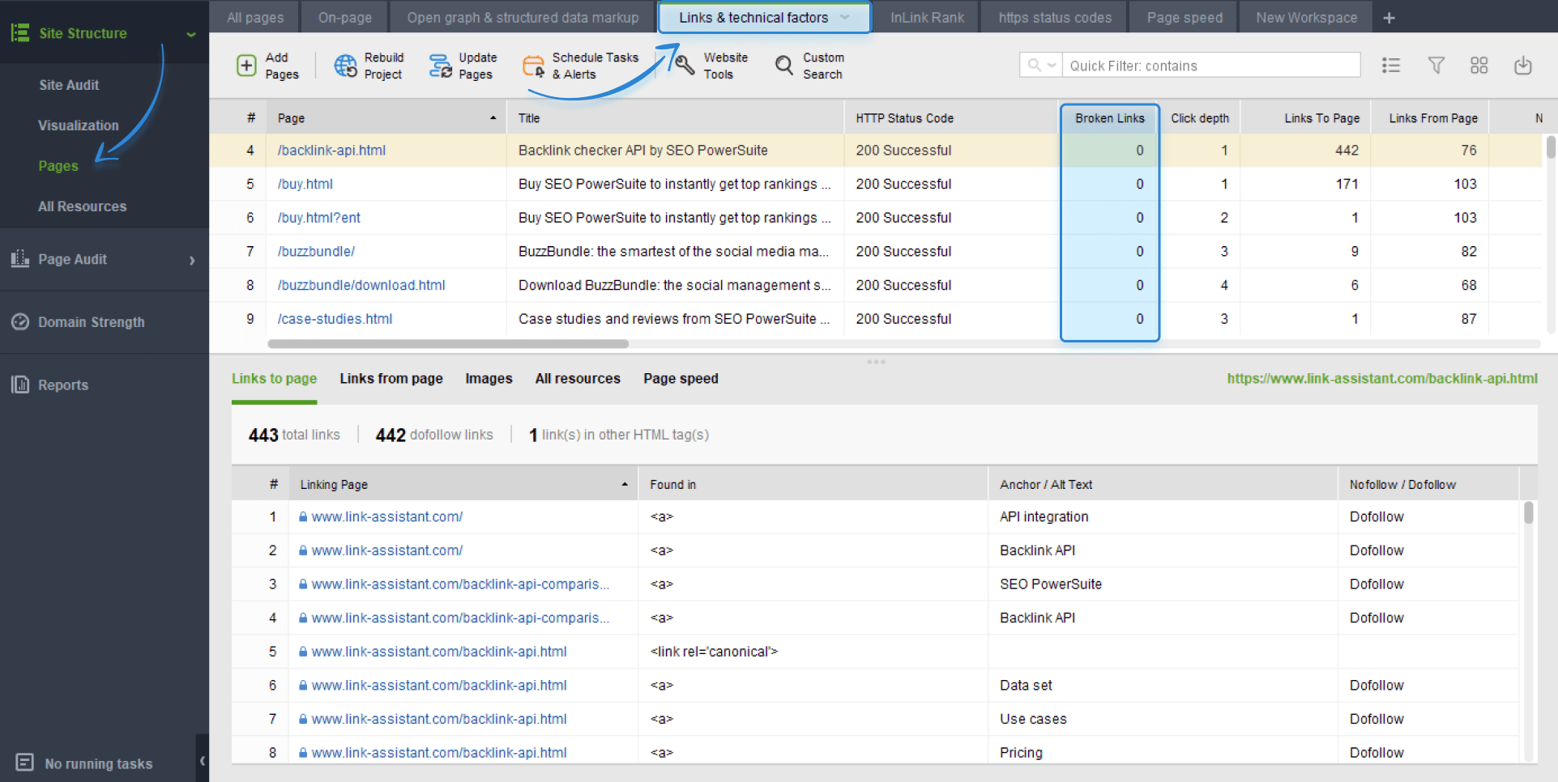Select the Page speed details tab
This screenshot has height=782, width=1558.
point(681,378)
